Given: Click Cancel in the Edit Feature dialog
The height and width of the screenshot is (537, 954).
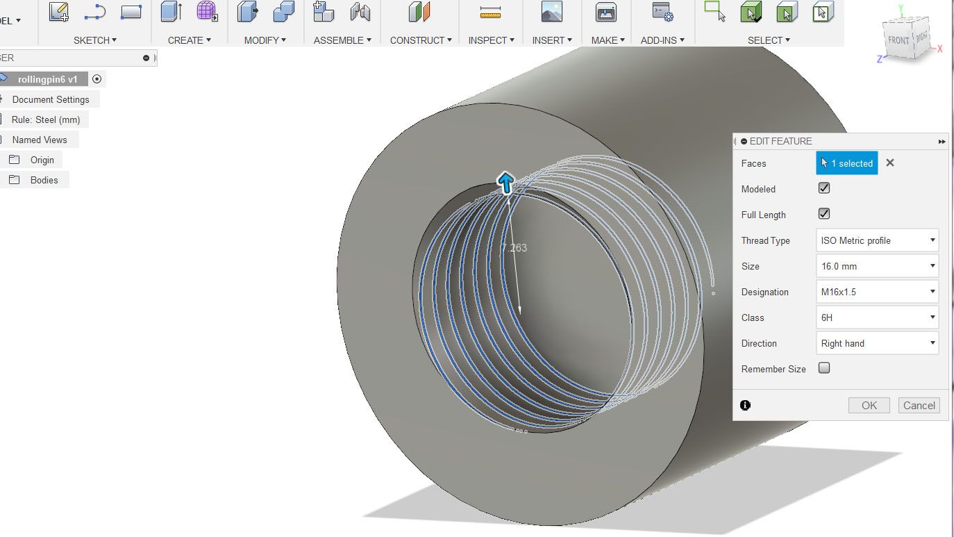Looking at the screenshot, I should tap(919, 406).
